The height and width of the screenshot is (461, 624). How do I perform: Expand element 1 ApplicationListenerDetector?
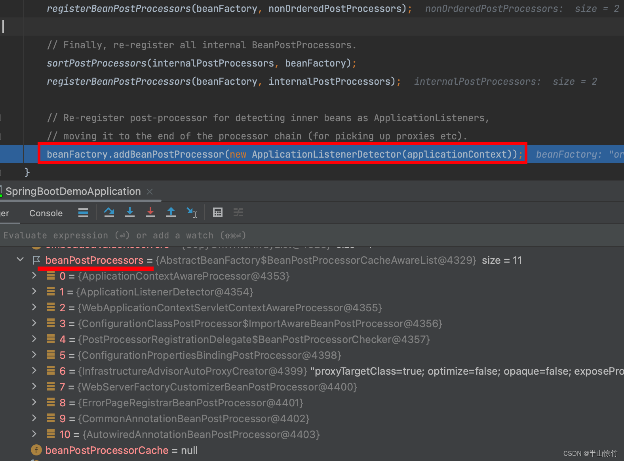[x=34, y=291]
